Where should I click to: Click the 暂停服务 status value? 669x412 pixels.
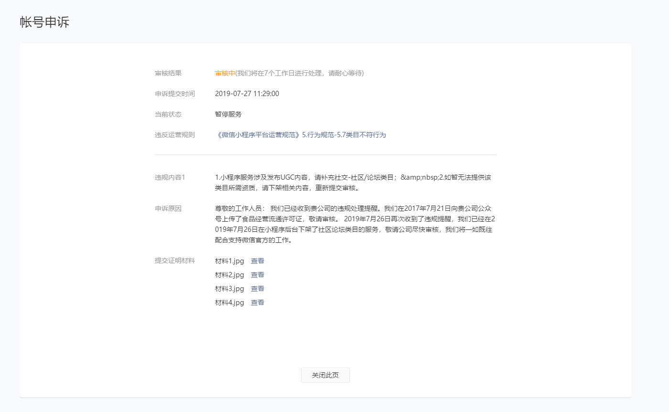pyautogui.click(x=228, y=114)
